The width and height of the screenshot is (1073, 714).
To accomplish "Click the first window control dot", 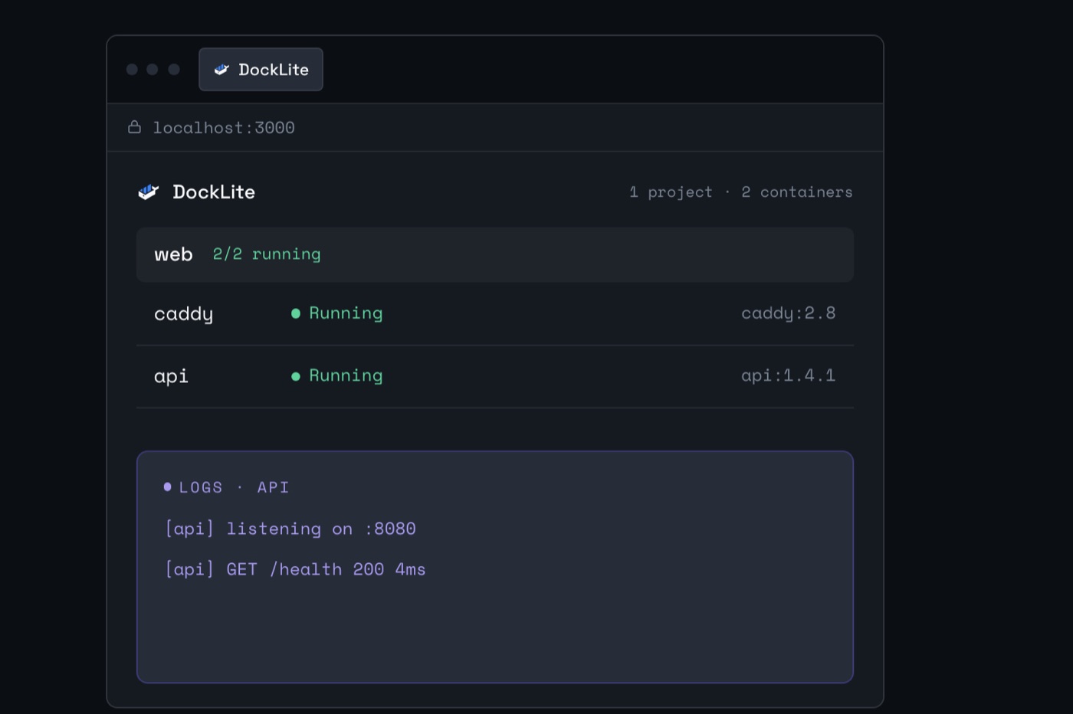I will (x=132, y=70).
